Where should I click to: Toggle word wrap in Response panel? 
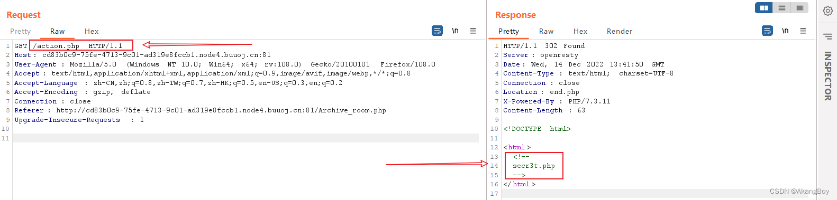[767, 31]
